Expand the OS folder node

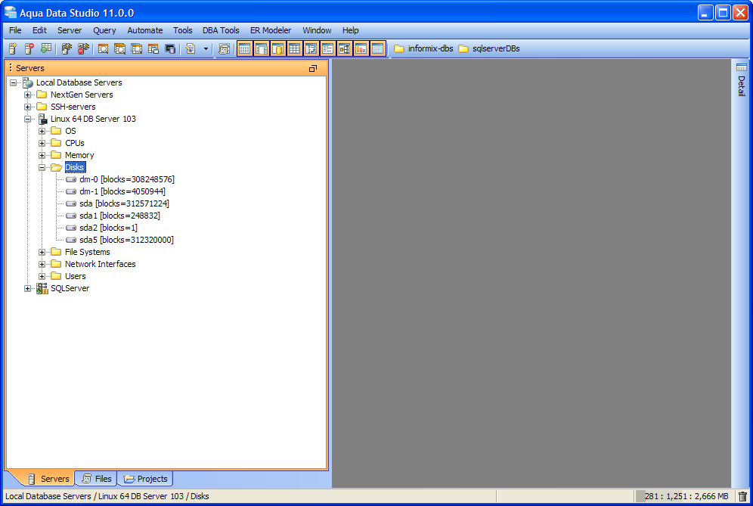[42, 131]
